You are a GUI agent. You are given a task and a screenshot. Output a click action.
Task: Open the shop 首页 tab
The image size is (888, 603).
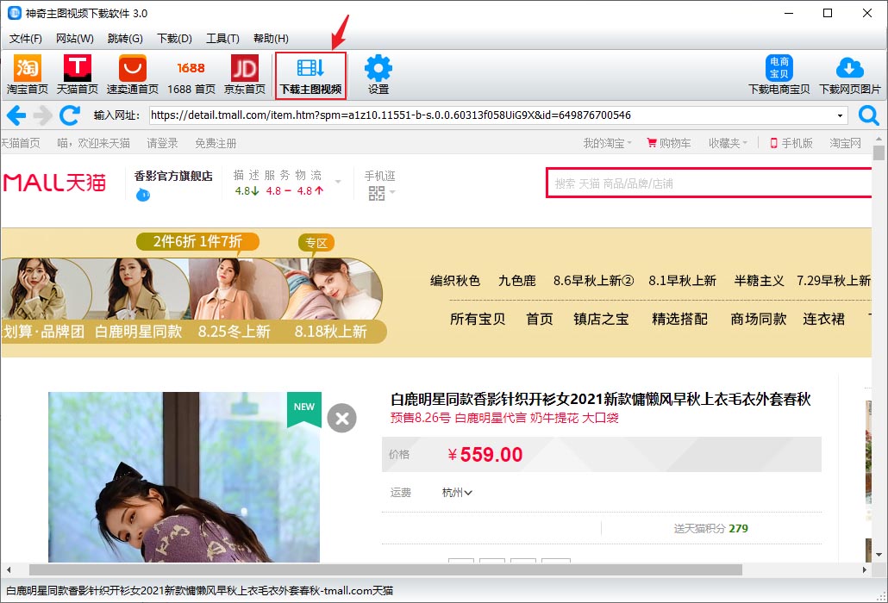pyautogui.click(x=539, y=319)
